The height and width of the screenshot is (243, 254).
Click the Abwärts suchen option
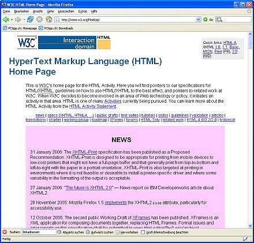(71, 232)
